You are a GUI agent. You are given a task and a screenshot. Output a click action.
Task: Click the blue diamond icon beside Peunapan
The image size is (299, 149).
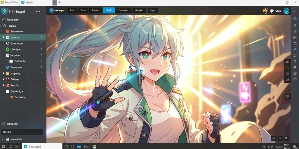(8, 67)
